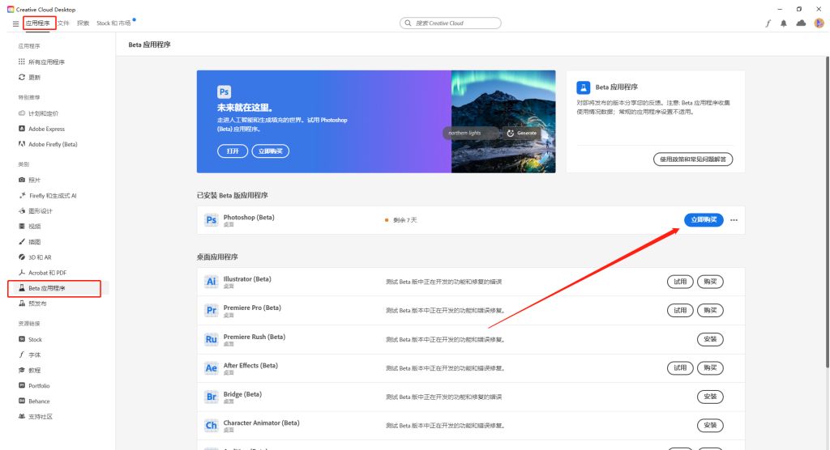This screenshot has height=450, width=830.
Task: Open Portfolio in resource links
Action: pos(39,385)
